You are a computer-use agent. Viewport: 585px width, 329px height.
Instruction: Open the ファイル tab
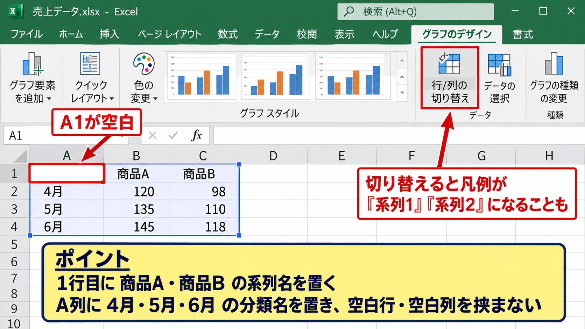pyautogui.click(x=27, y=34)
